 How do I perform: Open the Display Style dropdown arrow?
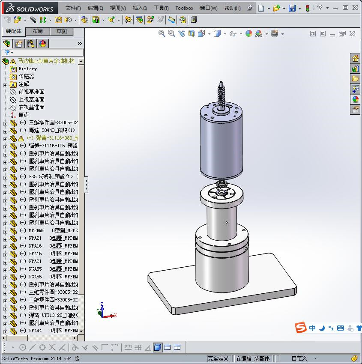coord(225,34)
